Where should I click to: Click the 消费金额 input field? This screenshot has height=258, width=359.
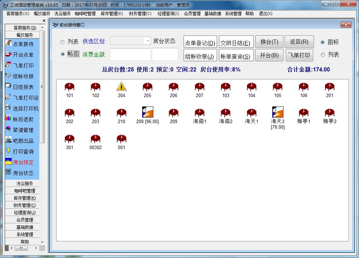pyautogui.click(x=130, y=54)
